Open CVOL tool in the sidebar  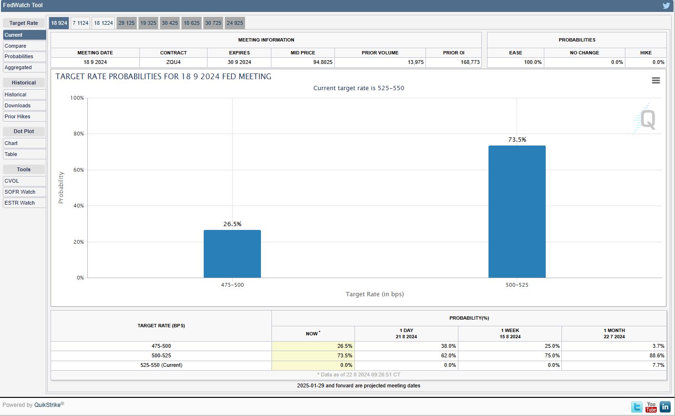tap(24, 181)
